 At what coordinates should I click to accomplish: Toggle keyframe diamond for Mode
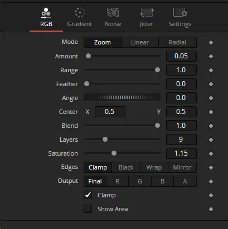(x=211, y=42)
